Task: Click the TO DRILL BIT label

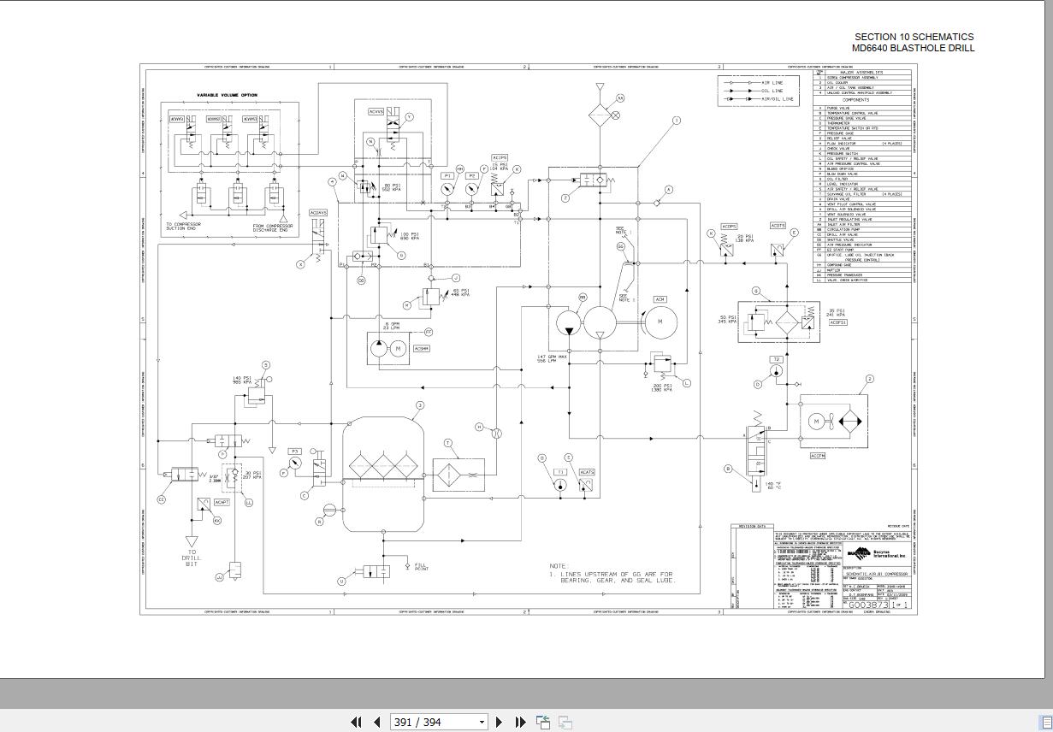Action: (x=192, y=558)
